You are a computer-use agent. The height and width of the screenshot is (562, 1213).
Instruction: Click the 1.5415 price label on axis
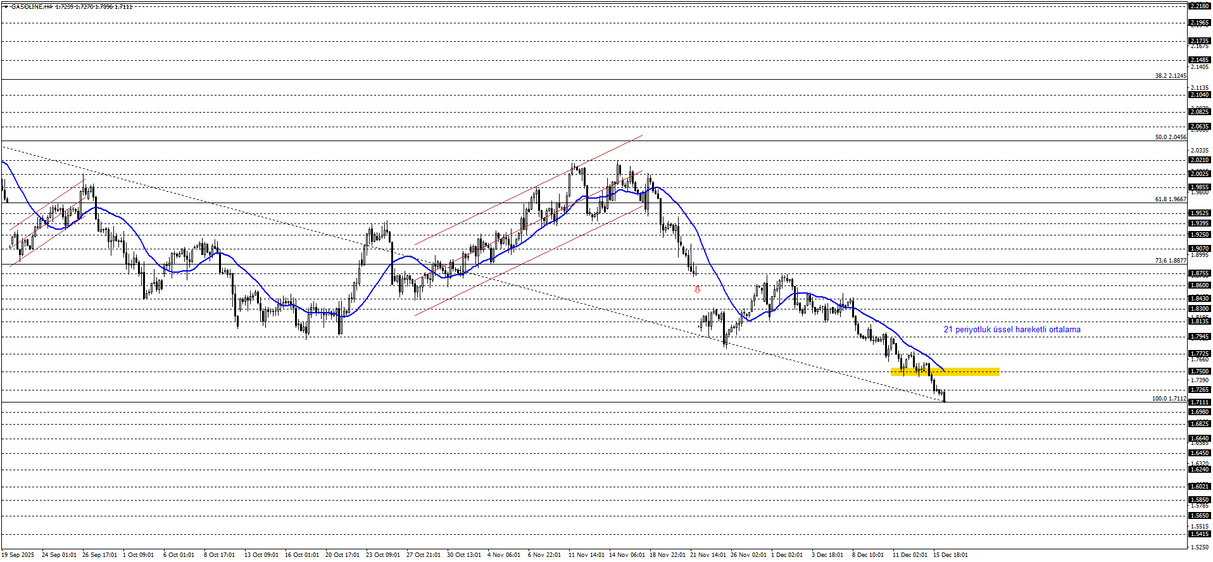coord(1199,535)
